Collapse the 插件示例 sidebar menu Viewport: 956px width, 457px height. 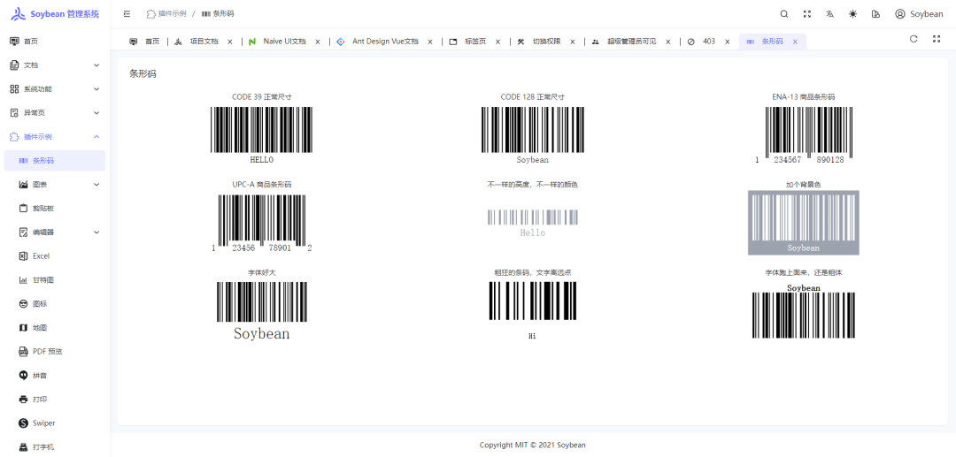point(55,136)
